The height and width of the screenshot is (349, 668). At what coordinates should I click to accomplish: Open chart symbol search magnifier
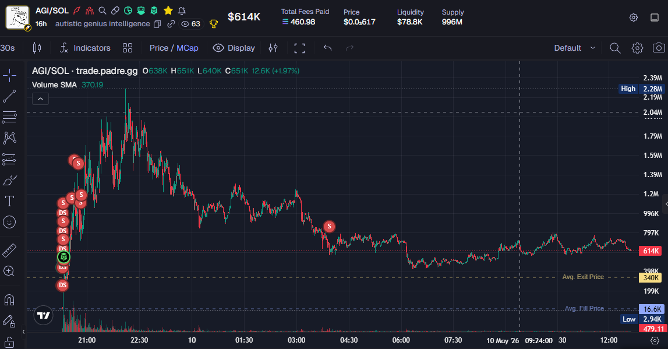[615, 48]
